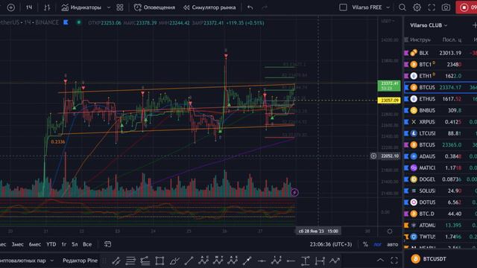Change the chart bar style icon

click(47, 7)
